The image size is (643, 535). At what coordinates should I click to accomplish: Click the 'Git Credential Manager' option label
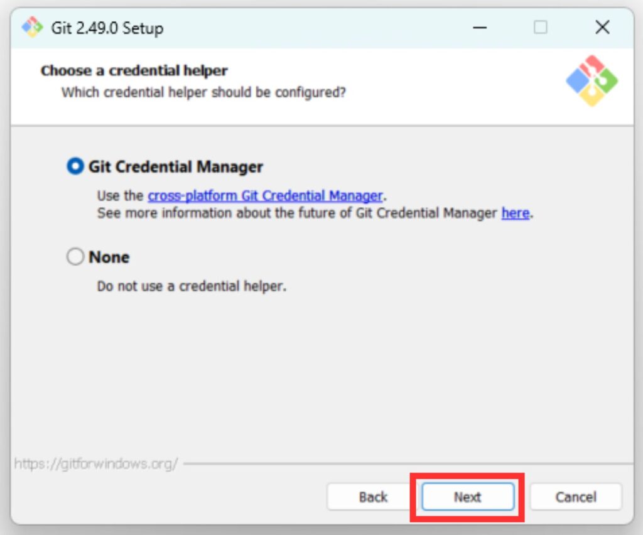(x=176, y=167)
